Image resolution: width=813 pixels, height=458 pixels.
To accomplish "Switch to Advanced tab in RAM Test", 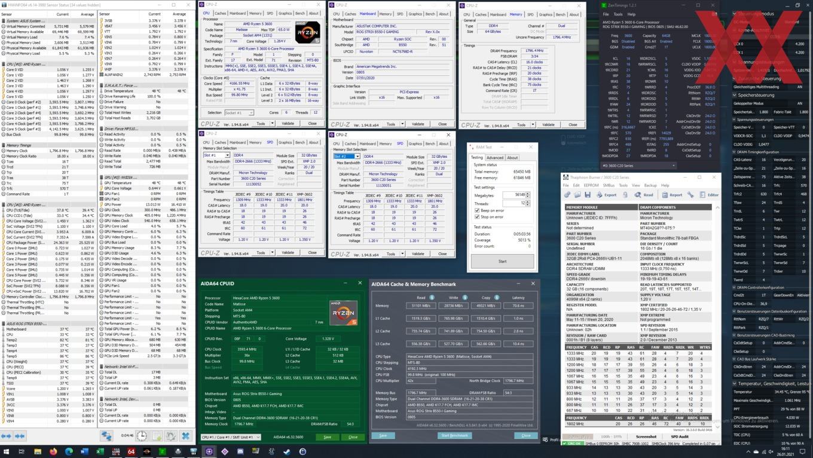I will pos(495,158).
